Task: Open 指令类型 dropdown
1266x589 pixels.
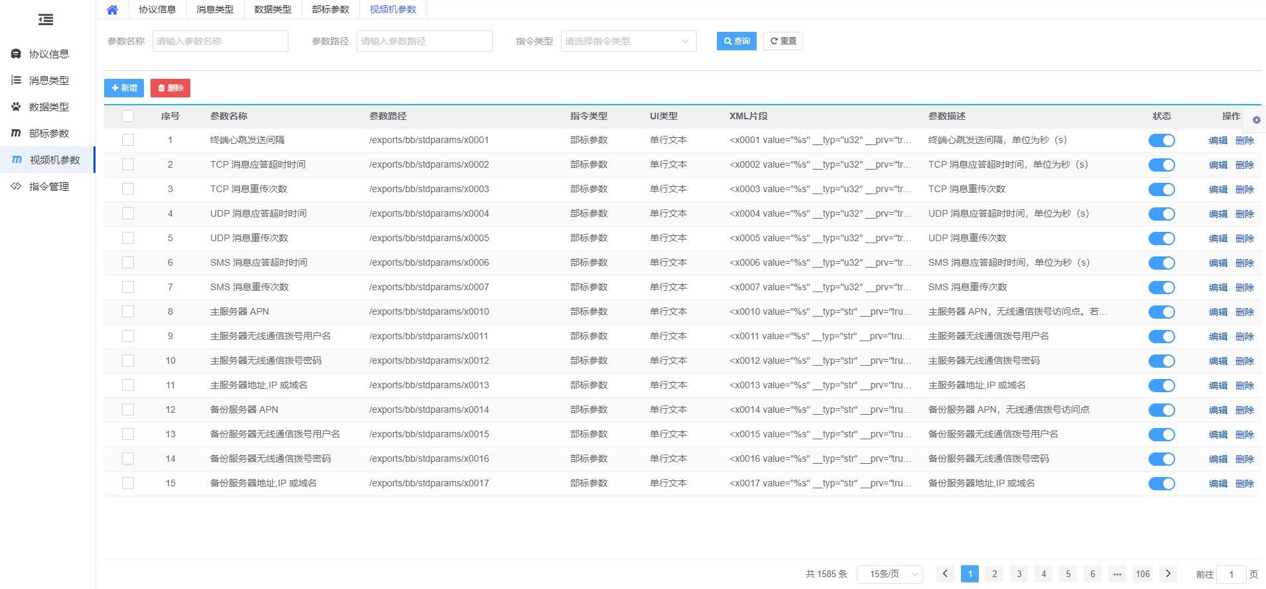Action: click(629, 41)
